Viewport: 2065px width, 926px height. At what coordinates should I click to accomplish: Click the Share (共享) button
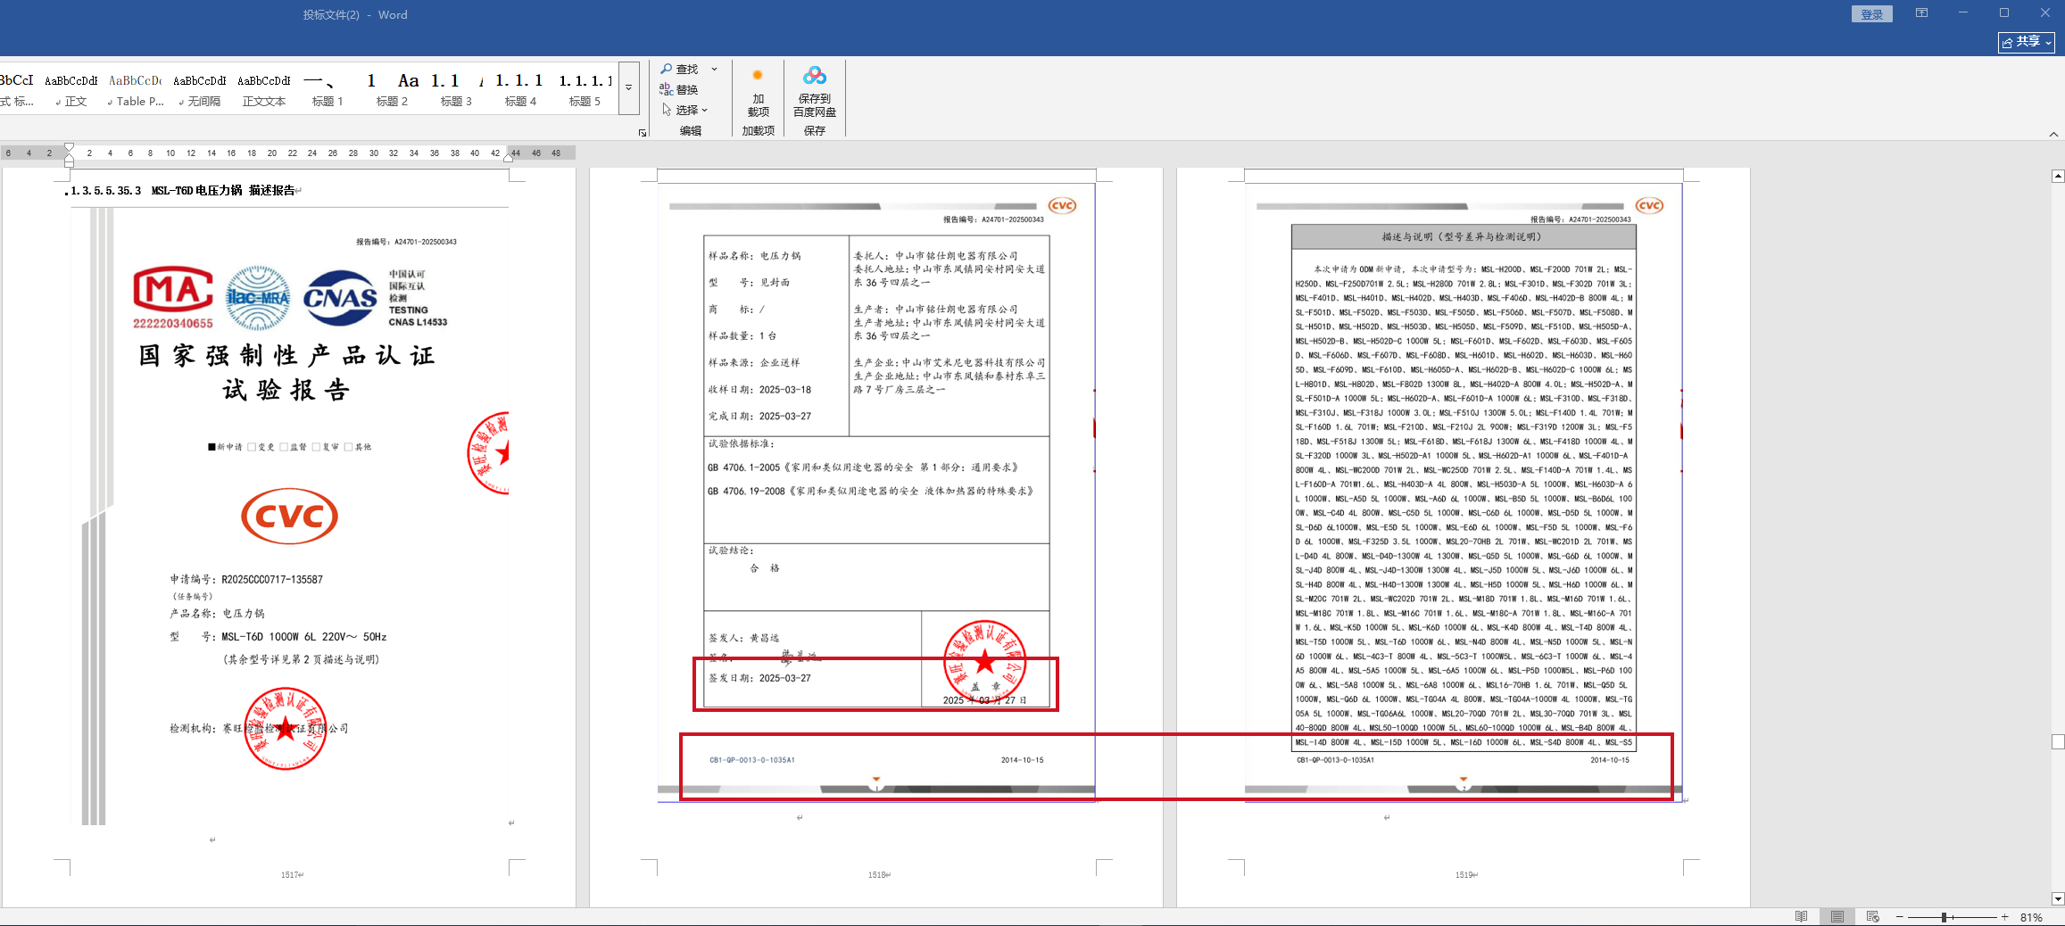click(x=2027, y=41)
